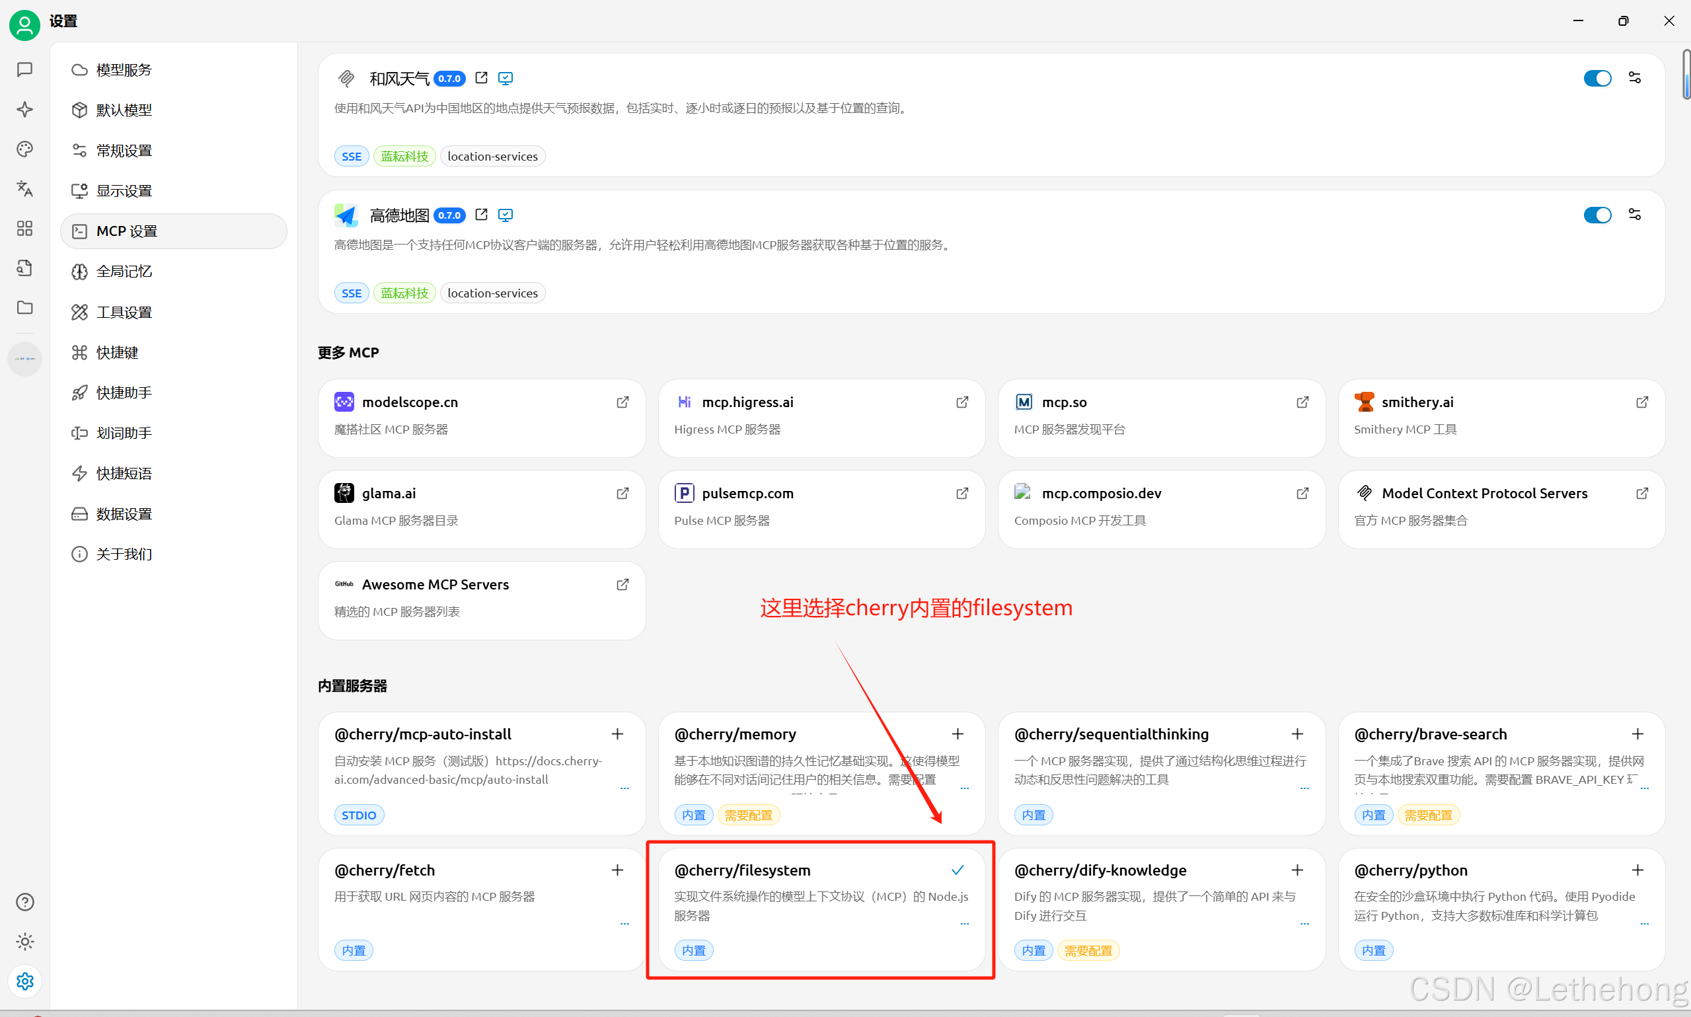Click the location-services tag on 高德地图
Screen dimensions: 1691x1017
tap(493, 293)
